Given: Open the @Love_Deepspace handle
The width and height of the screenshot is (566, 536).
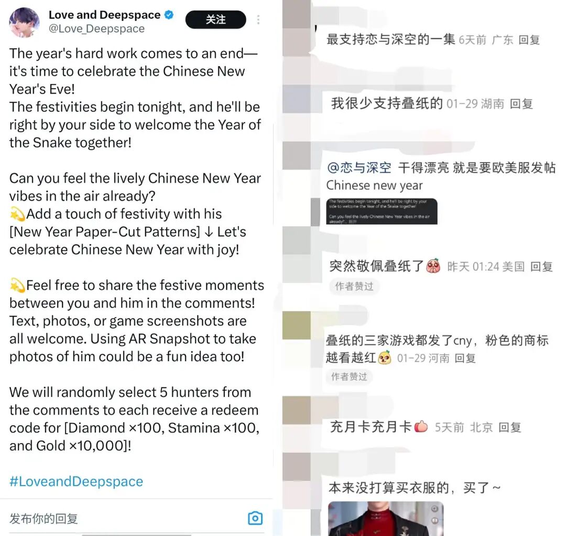Looking at the screenshot, I should coord(97,28).
